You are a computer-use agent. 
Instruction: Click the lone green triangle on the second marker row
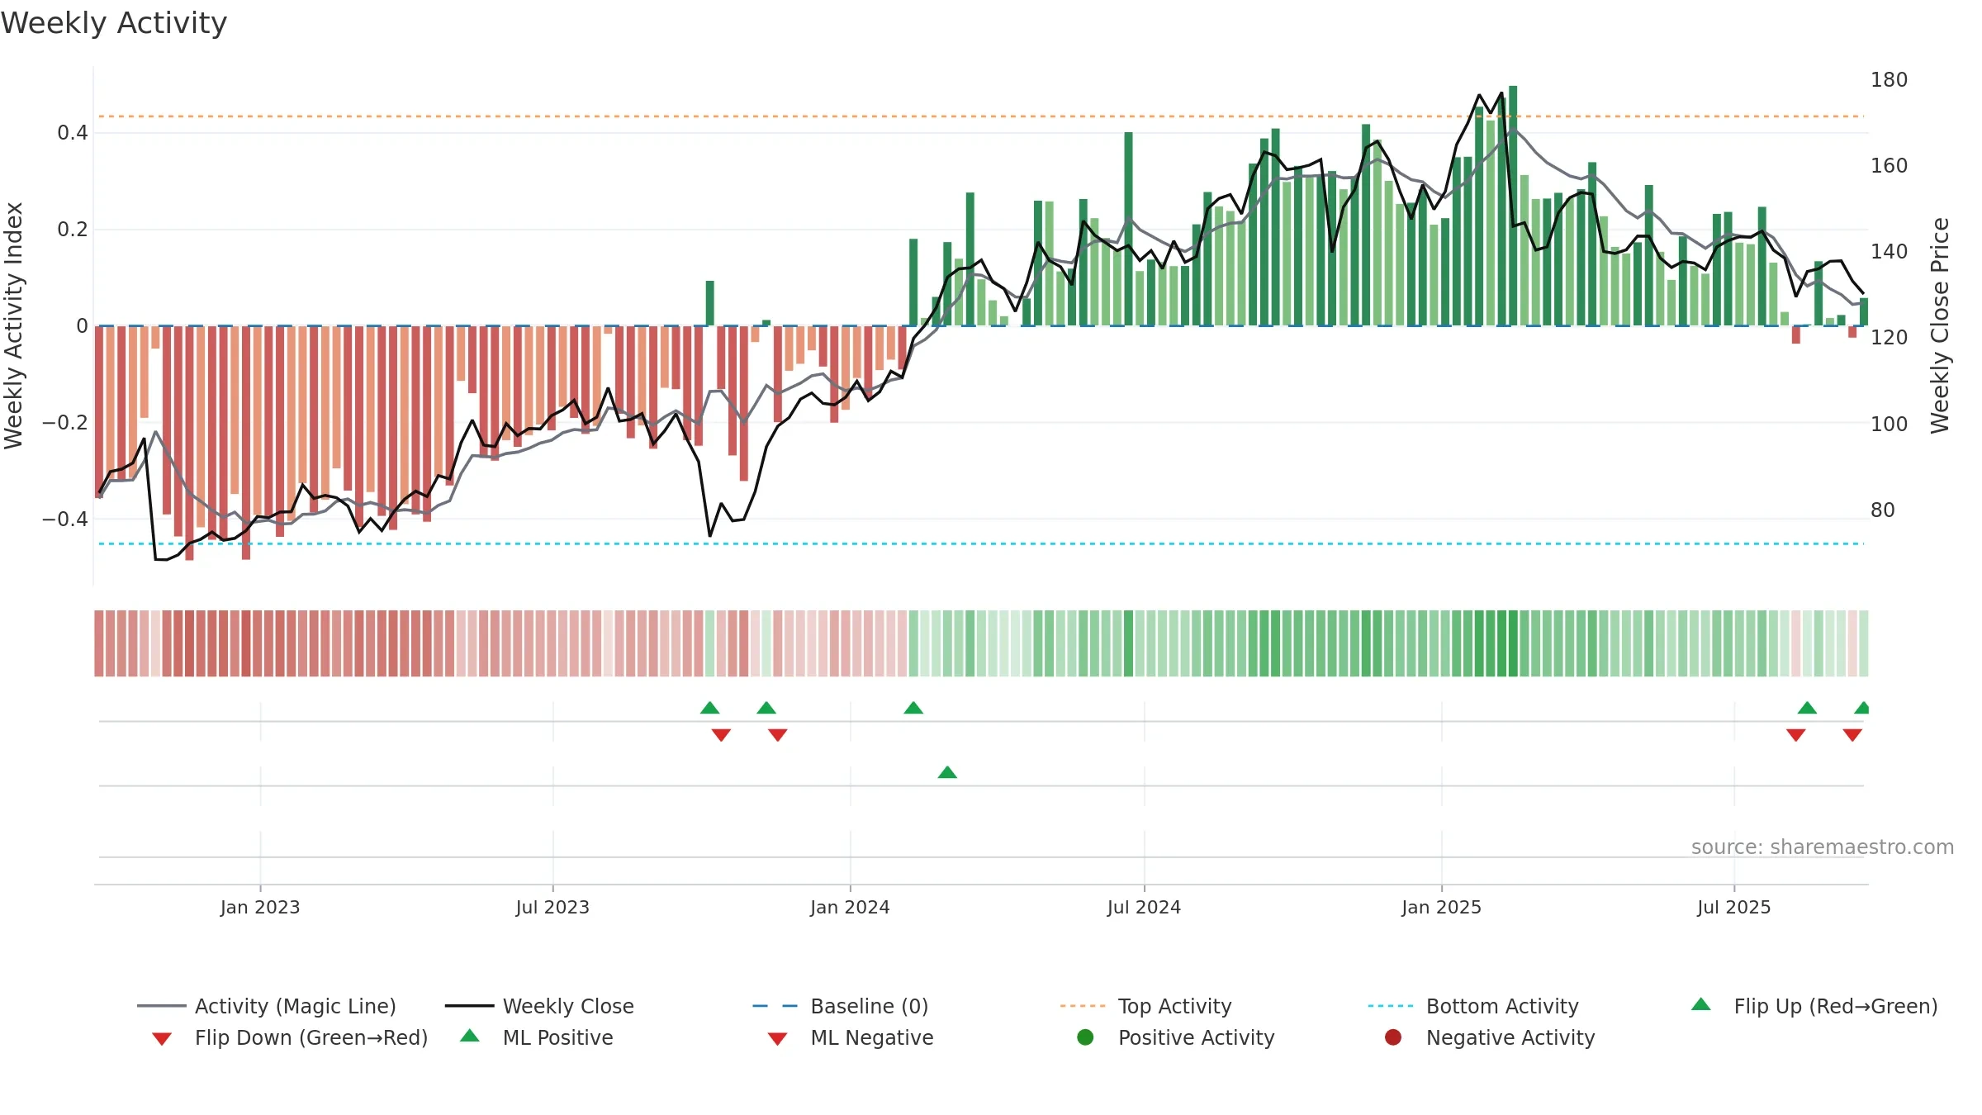(947, 772)
